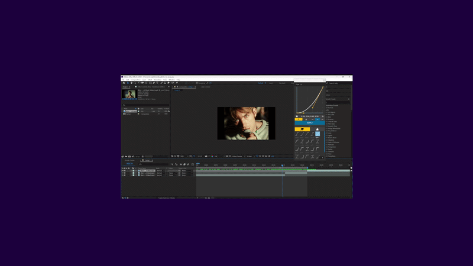Click the yellow curve handle in Flow graph
The width and height of the screenshot is (473, 266).
pos(313,108)
